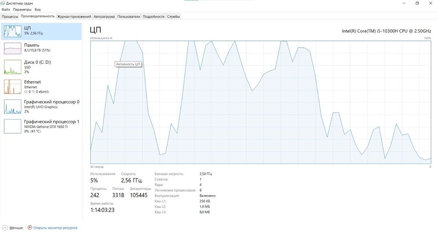
Task: Click the 60 секунд axis label
Action: coord(97,167)
